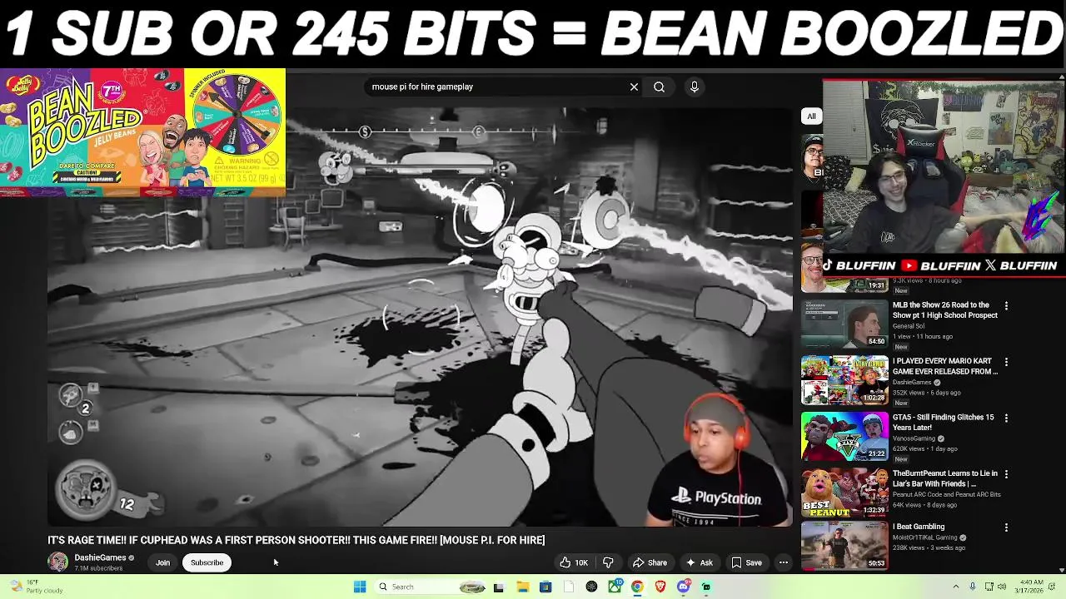Click scrollbar down arrow at page bottom right
Screen dimensions: 1066x599
[x=1062, y=570]
